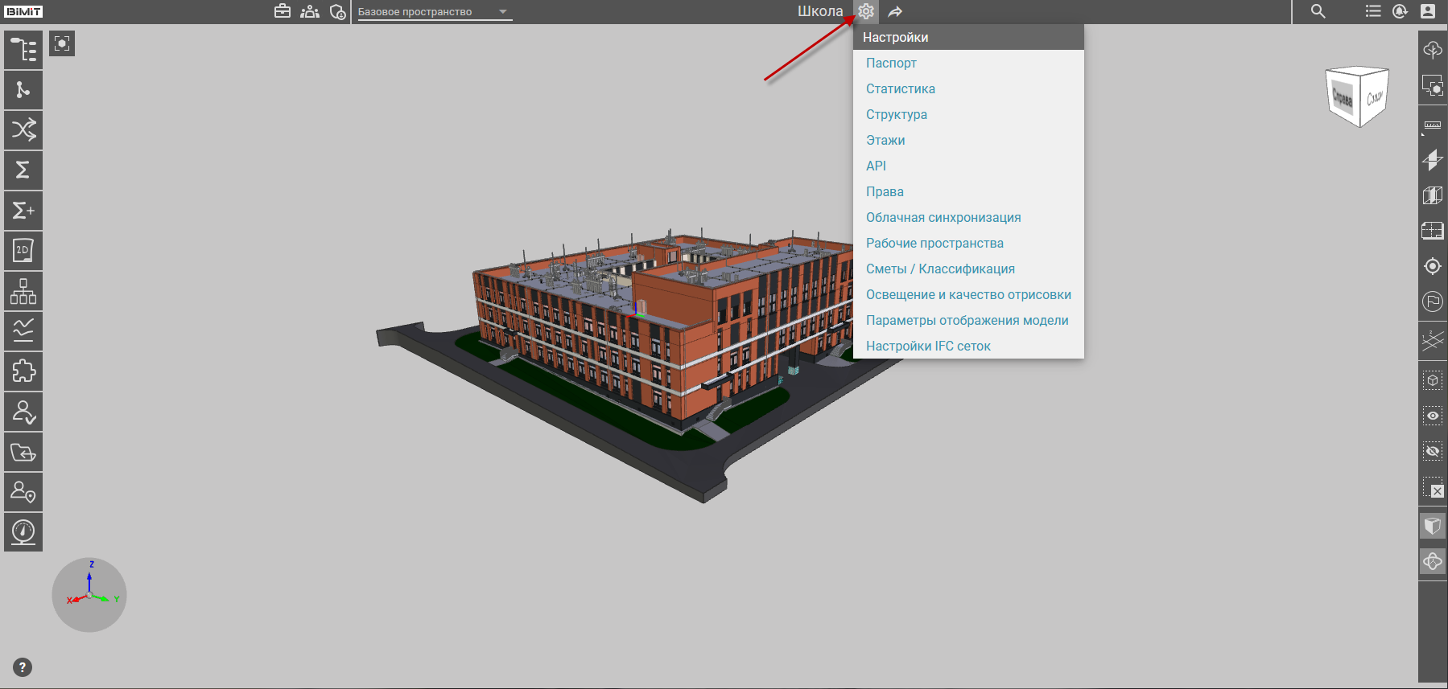The image size is (1448, 689).
Task: Open the hierarchy diagram tool
Action: tap(23, 291)
